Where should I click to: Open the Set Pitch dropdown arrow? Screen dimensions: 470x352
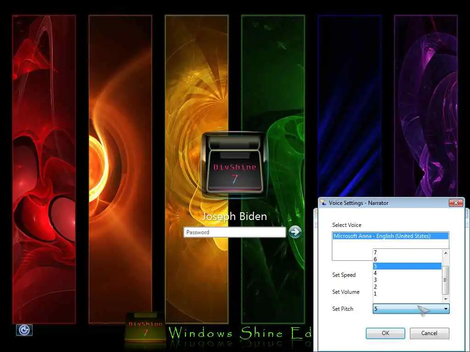coord(446,309)
